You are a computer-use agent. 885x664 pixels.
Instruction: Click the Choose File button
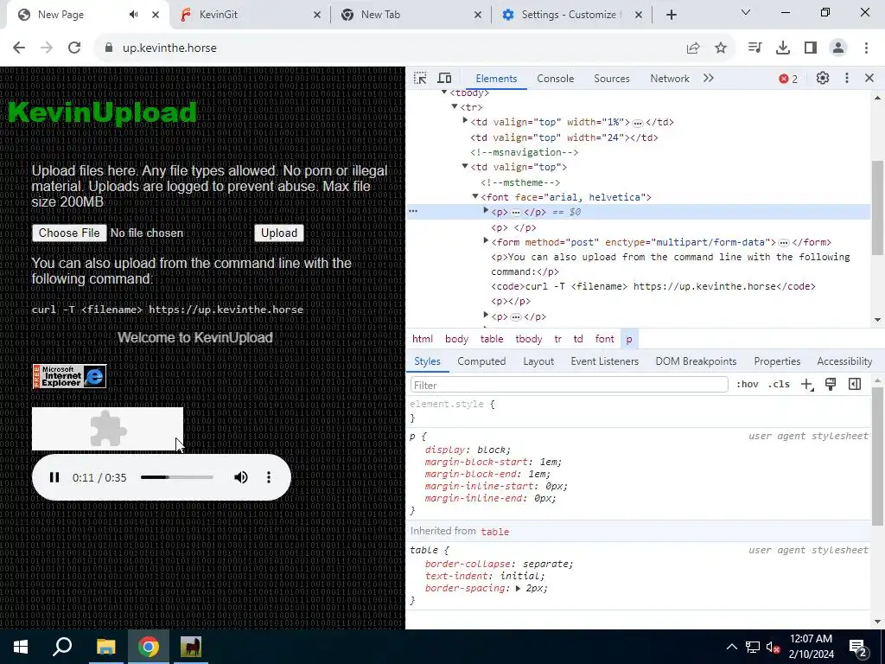pyautogui.click(x=69, y=233)
